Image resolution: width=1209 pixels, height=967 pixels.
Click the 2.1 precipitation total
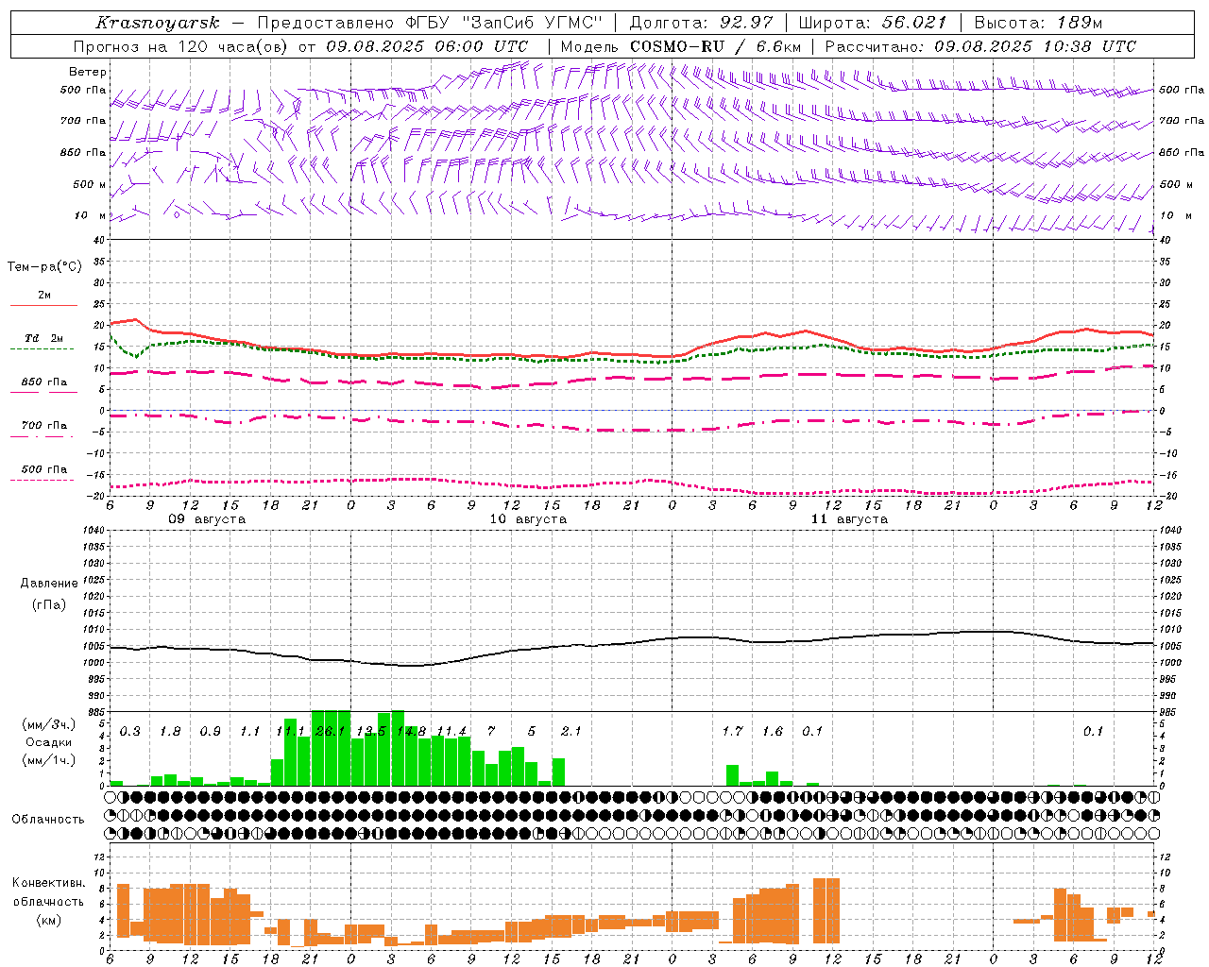pos(570,732)
